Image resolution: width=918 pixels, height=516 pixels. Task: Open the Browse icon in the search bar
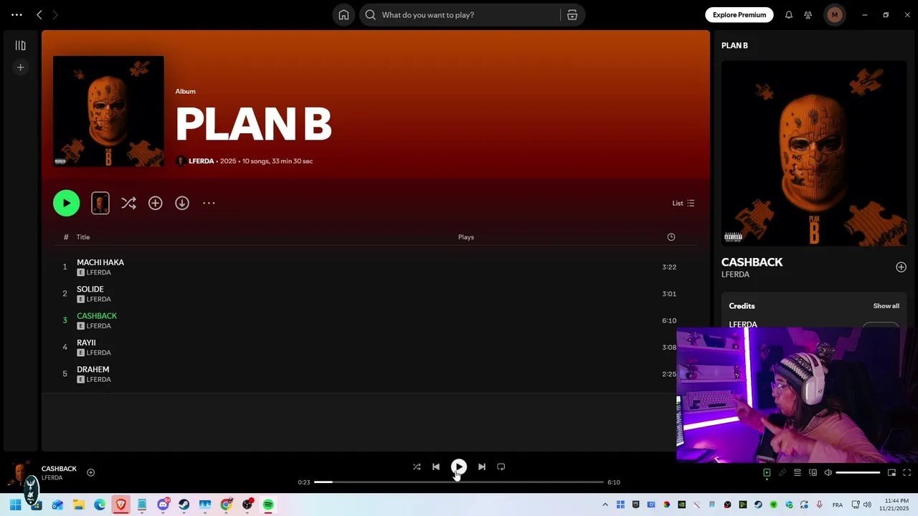(572, 15)
